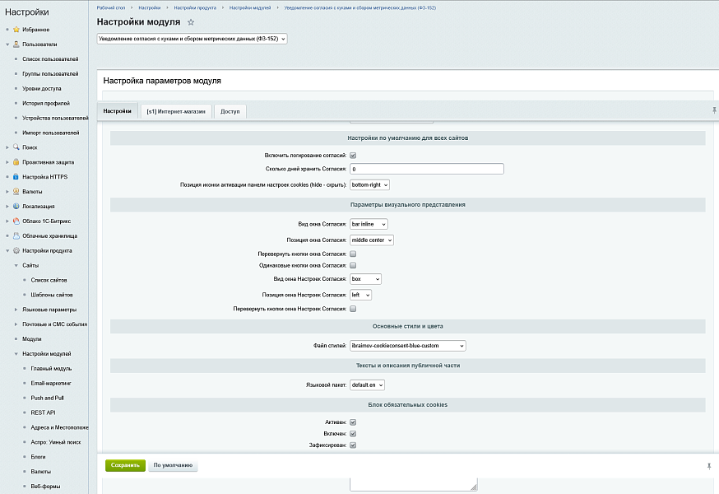Click the Поиск magnifier icon in sidebar
The image size is (719, 494).
pos(16,147)
